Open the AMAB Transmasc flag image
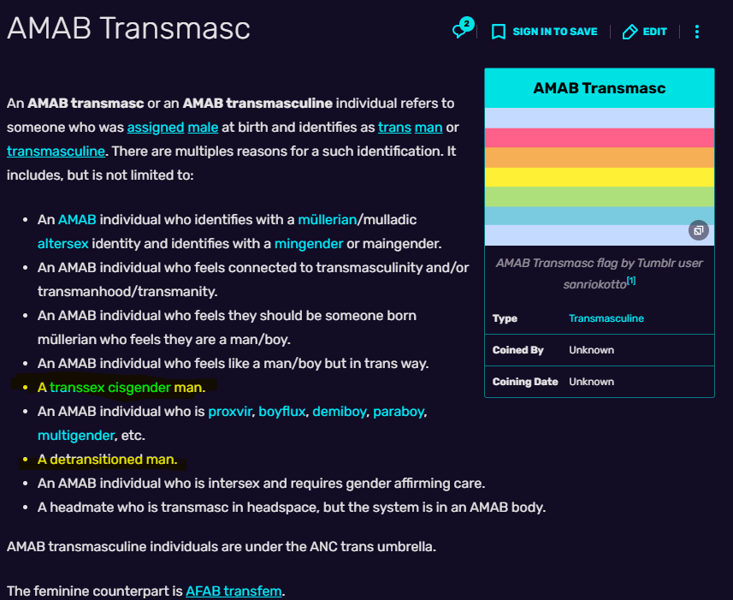Image resolution: width=733 pixels, height=600 pixels. click(x=599, y=176)
